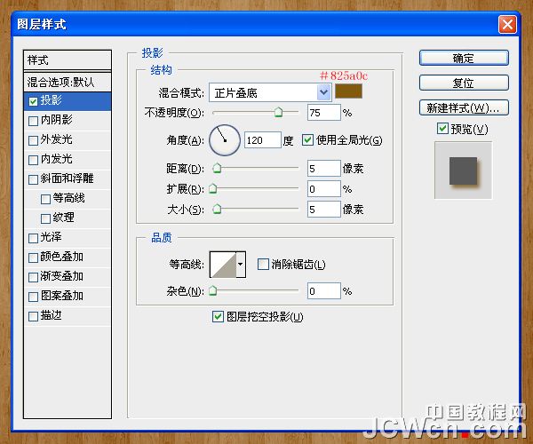Image resolution: width=533 pixels, height=444 pixels.
Task: Click the 距离 pixel value field
Action: tap(324, 169)
